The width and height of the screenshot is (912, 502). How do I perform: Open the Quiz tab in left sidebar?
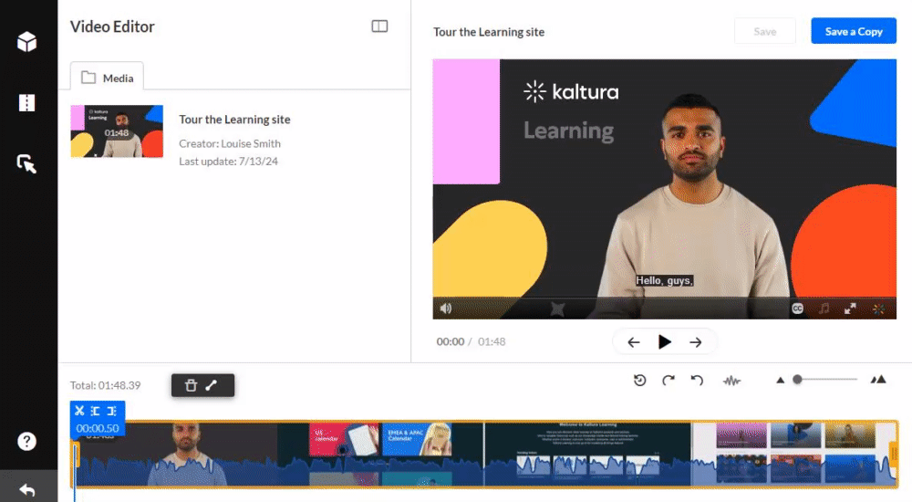27,42
